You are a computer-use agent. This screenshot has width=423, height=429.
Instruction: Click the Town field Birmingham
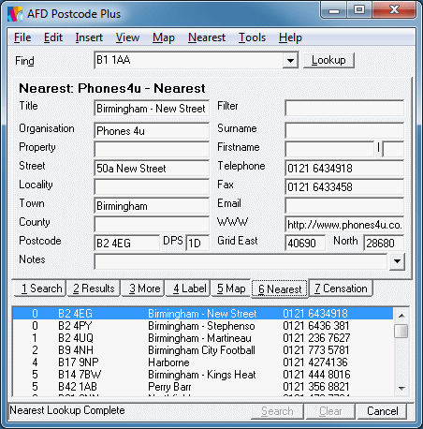tap(152, 206)
